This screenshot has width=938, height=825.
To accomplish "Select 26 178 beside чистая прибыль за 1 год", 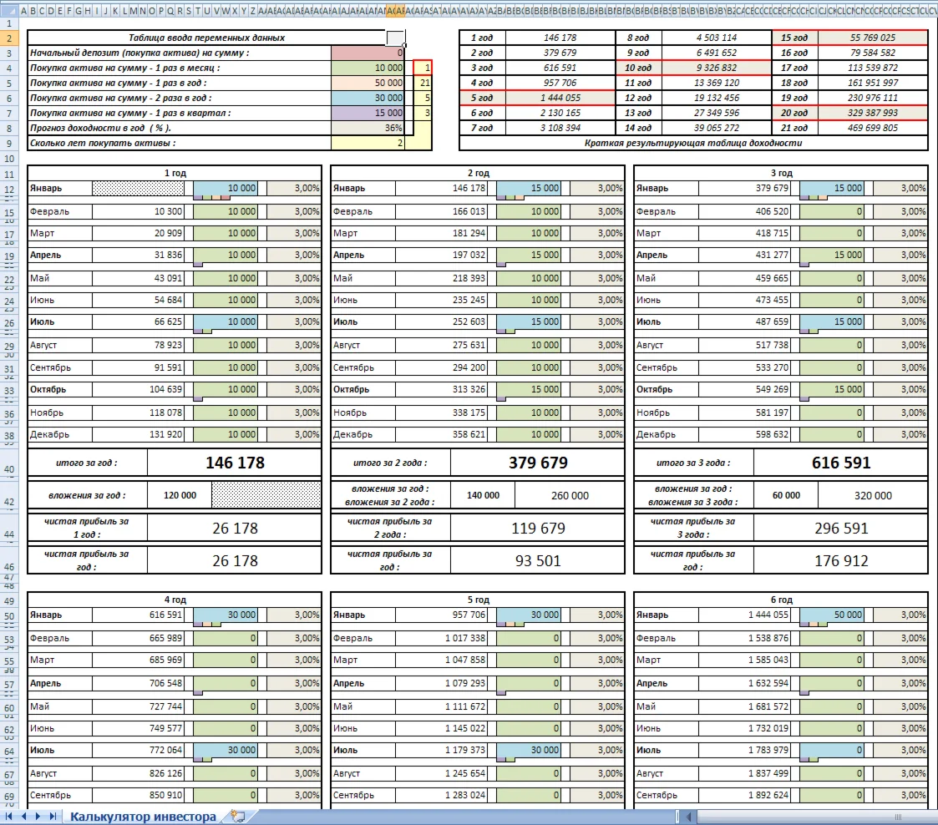I will pyautogui.click(x=235, y=529).
